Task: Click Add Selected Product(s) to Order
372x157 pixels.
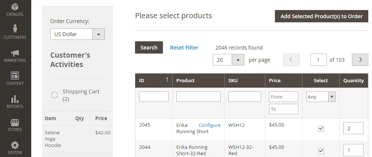Action: [321, 16]
